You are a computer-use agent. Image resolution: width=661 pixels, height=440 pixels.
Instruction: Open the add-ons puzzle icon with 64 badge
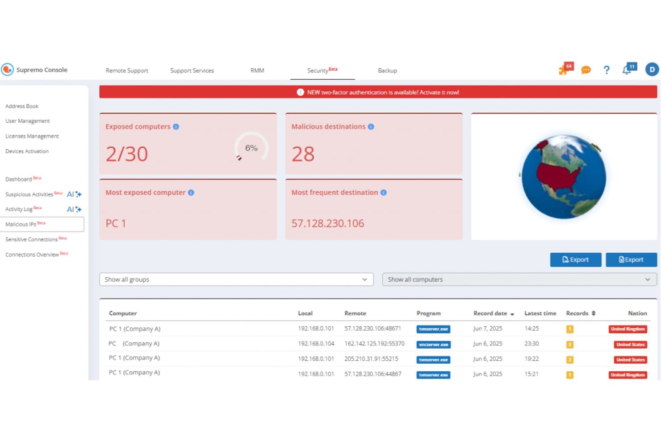click(x=565, y=69)
